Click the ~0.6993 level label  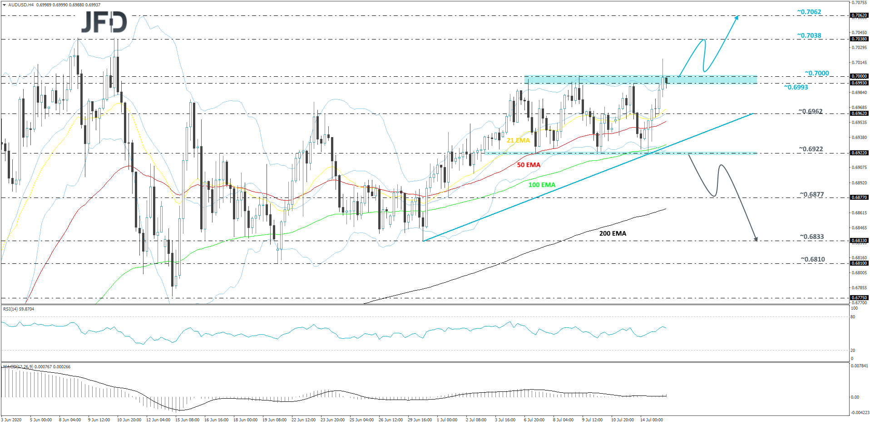796,87
